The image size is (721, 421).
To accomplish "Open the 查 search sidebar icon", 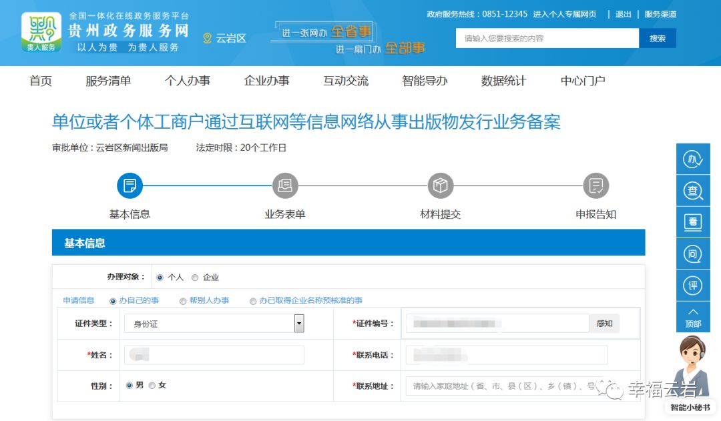I will click(693, 191).
